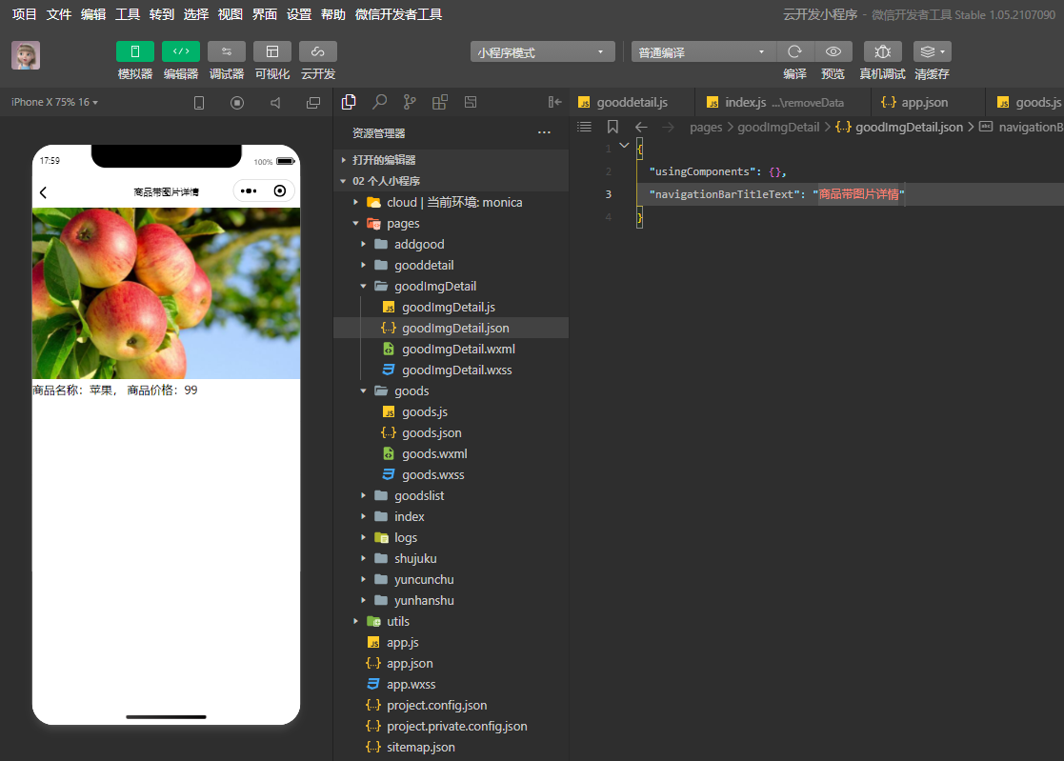The height and width of the screenshot is (761, 1064).
Task: Toggle the simulator sound mute icon
Action: 275,103
